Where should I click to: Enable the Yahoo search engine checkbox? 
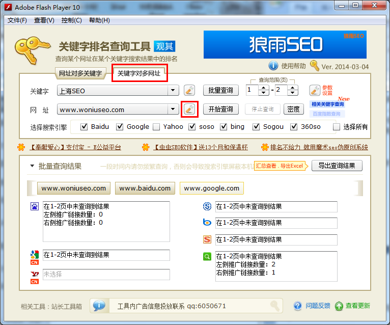point(157,127)
